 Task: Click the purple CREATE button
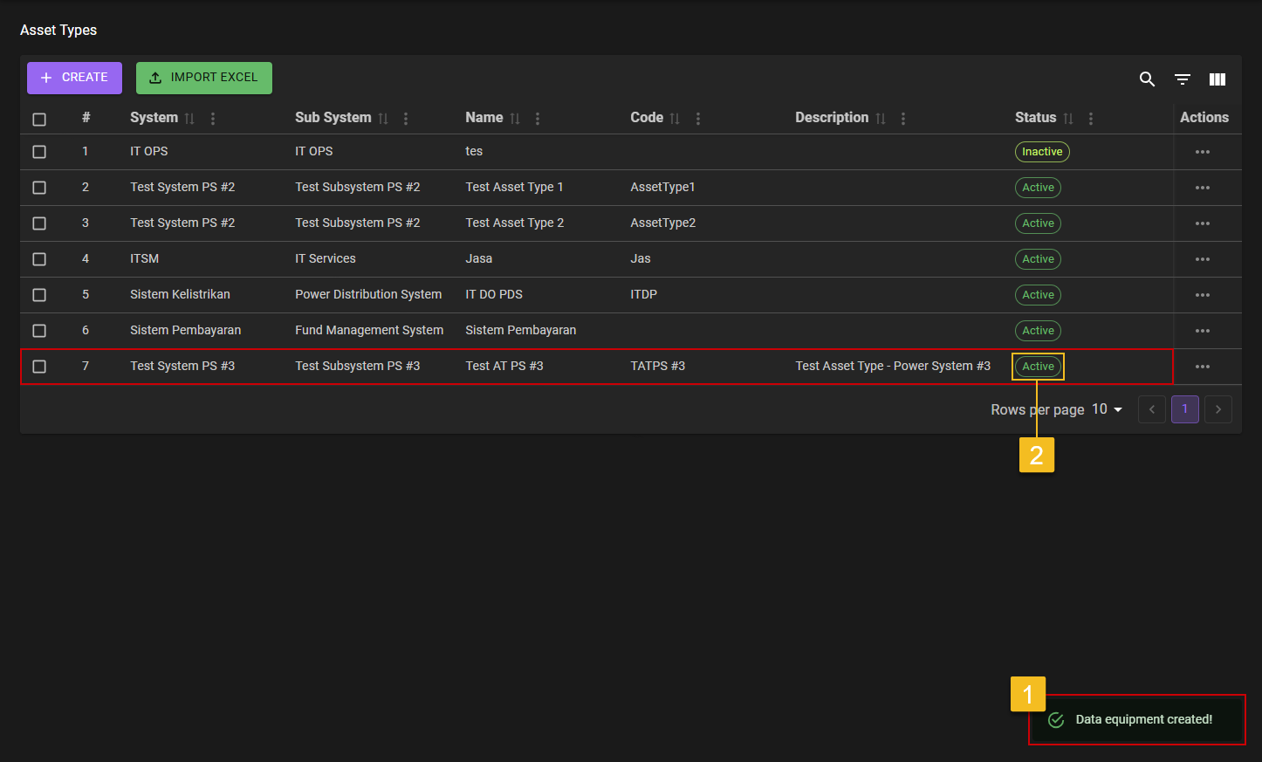(74, 78)
